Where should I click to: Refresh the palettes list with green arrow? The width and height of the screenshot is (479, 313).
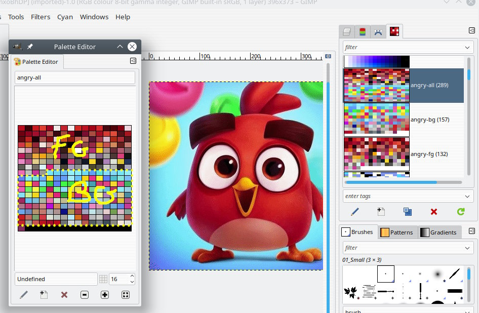click(x=460, y=212)
